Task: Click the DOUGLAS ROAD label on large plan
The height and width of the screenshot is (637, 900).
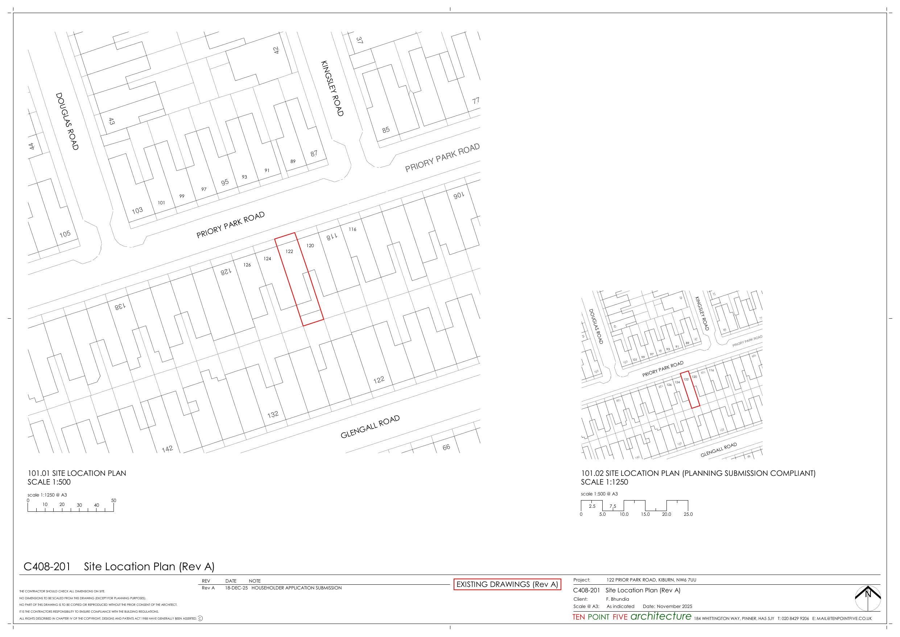Action: click(x=67, y=121)
